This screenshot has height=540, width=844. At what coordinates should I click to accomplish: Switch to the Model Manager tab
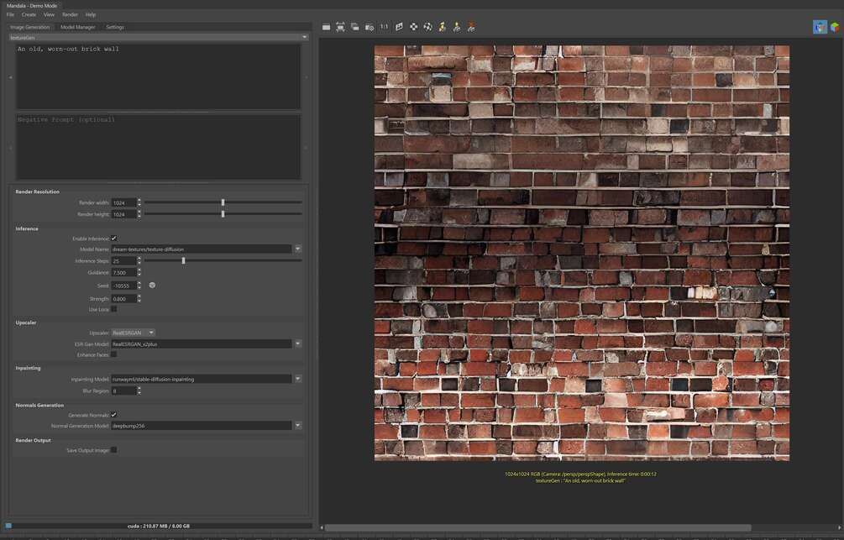coord(77,27)
